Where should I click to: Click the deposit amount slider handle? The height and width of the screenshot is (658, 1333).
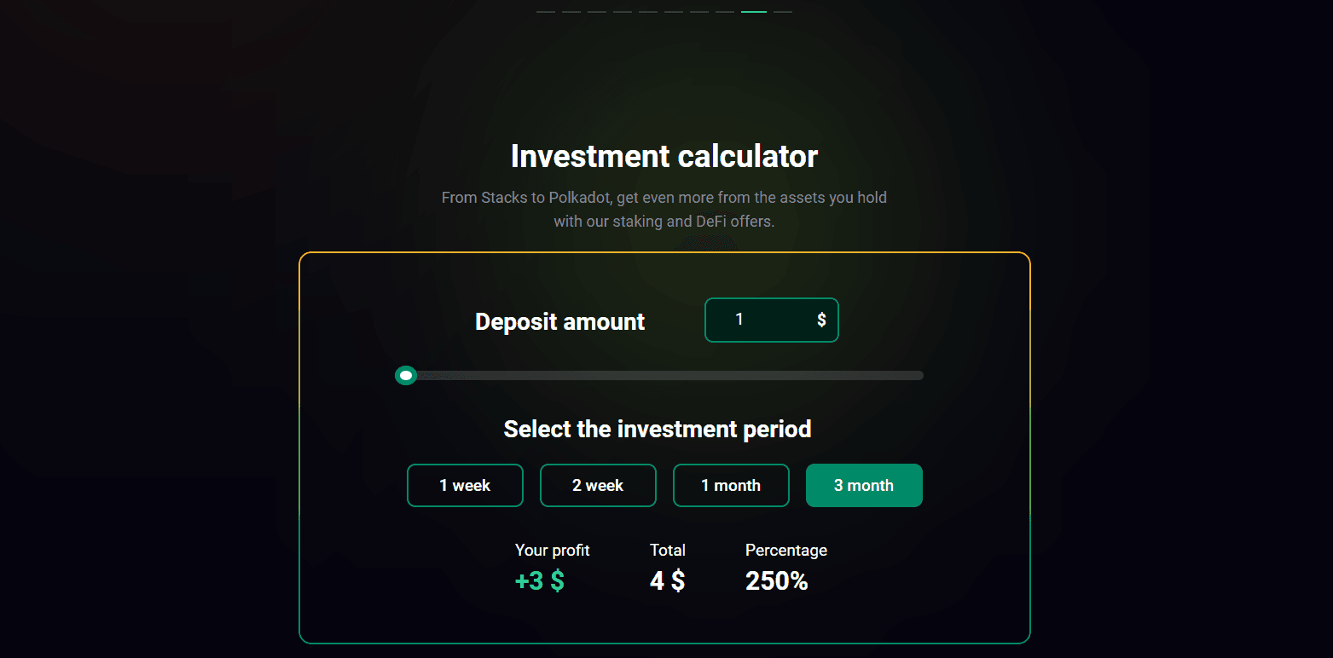(x=406, y=375)
